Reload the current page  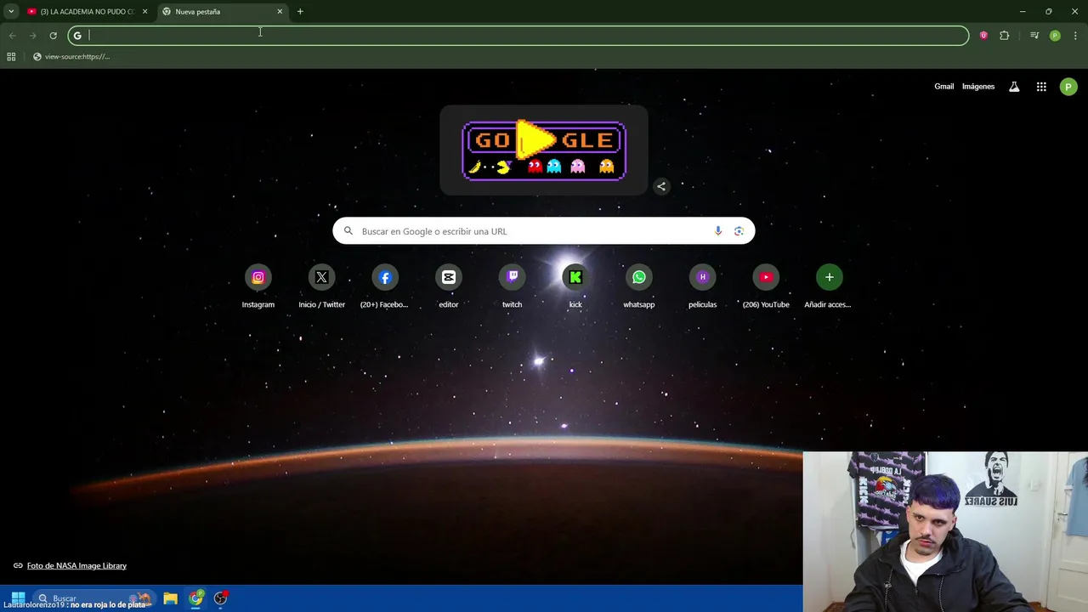pos(53,36)
